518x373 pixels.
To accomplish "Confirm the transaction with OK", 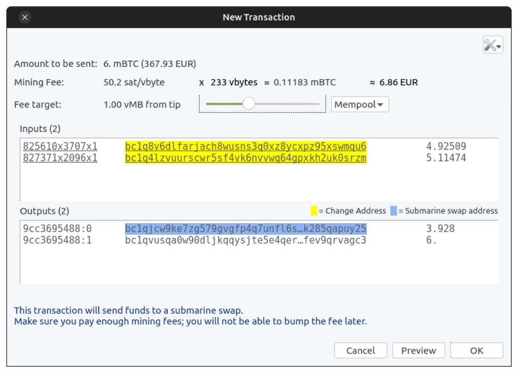I will pyautogui.click(x=476, y=350).
